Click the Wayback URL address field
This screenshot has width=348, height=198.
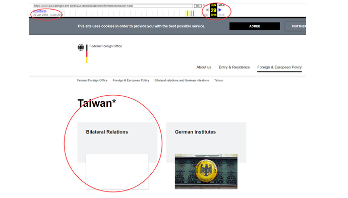point(113,6)
